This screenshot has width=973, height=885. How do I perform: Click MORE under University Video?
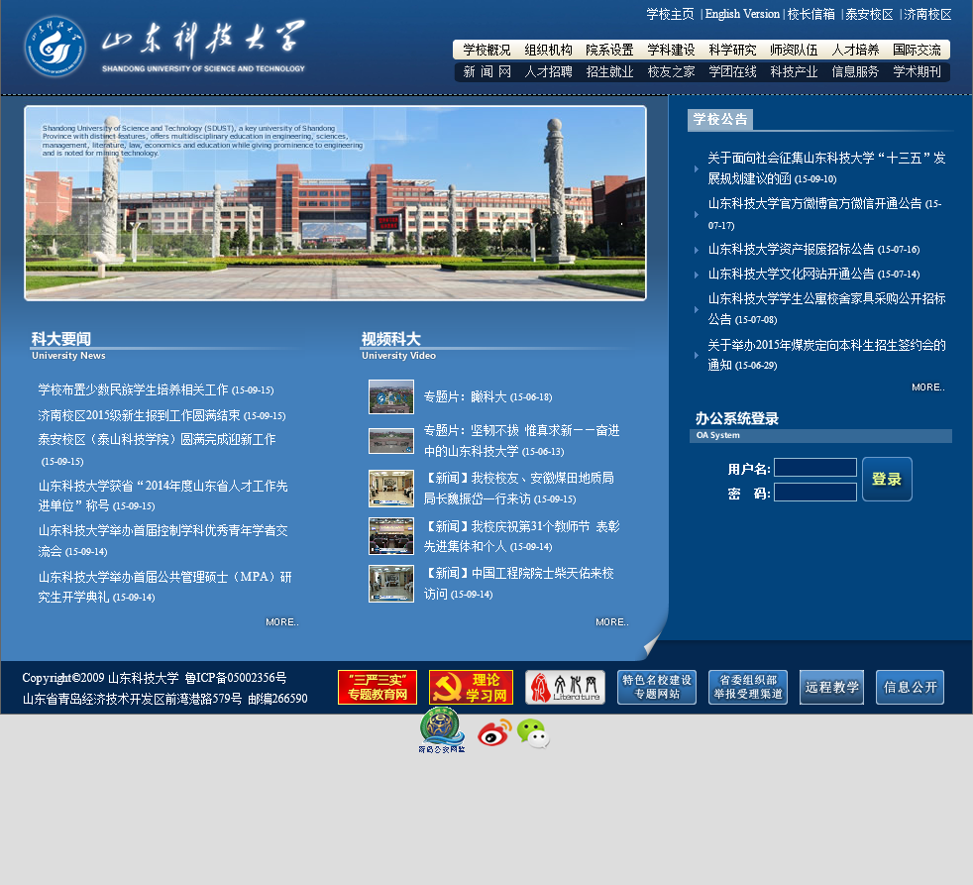pos(612,621)
